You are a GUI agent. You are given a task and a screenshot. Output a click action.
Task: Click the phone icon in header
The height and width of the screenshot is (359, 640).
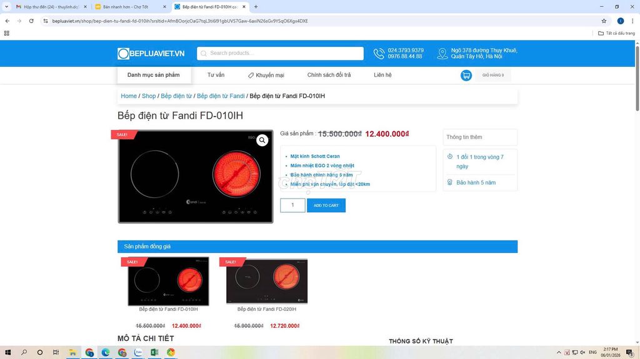click(379, 54)
